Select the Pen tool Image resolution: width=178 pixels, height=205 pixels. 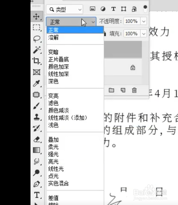click(x=37, y=184)
